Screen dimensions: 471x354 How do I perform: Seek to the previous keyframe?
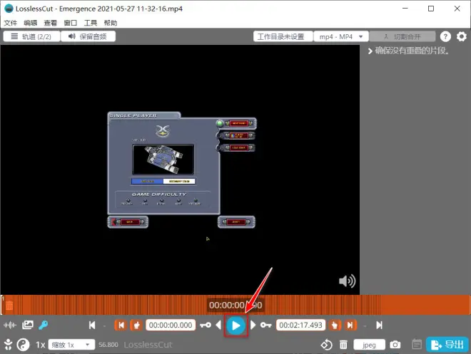206,326
